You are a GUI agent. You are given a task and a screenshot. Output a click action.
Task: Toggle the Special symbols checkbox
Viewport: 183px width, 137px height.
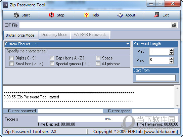pos(52,64)
